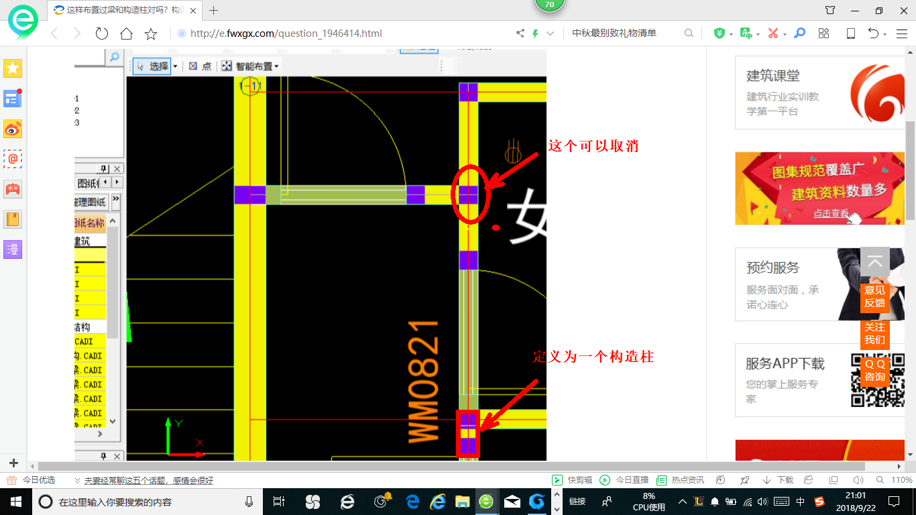Open the email @ sidebar icon
The width and height of the screenshot is (916, 515).
(13, 159)
